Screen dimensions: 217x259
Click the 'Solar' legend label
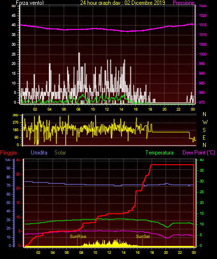tap(60, 153)
